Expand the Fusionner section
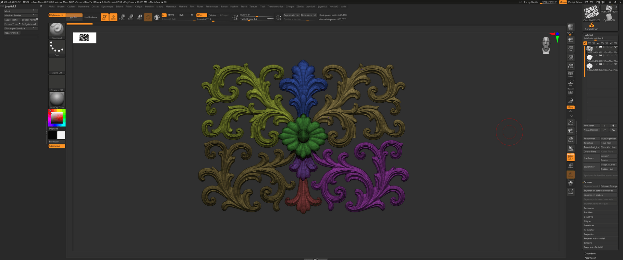Image resolution: width=623 pixels, height=260 pixels. [x=589, y=208]
